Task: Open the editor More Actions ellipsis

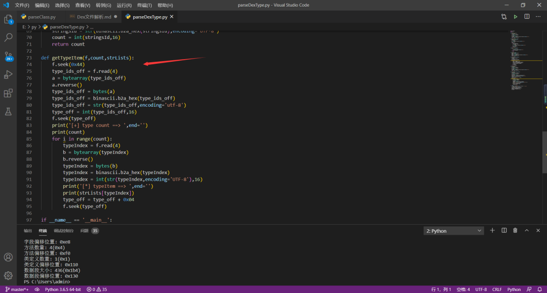Action: pos(538,17)
